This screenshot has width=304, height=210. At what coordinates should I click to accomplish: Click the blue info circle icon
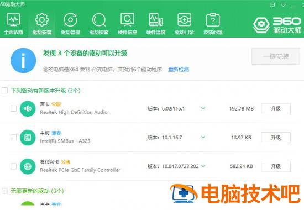(x=23, y=60)
